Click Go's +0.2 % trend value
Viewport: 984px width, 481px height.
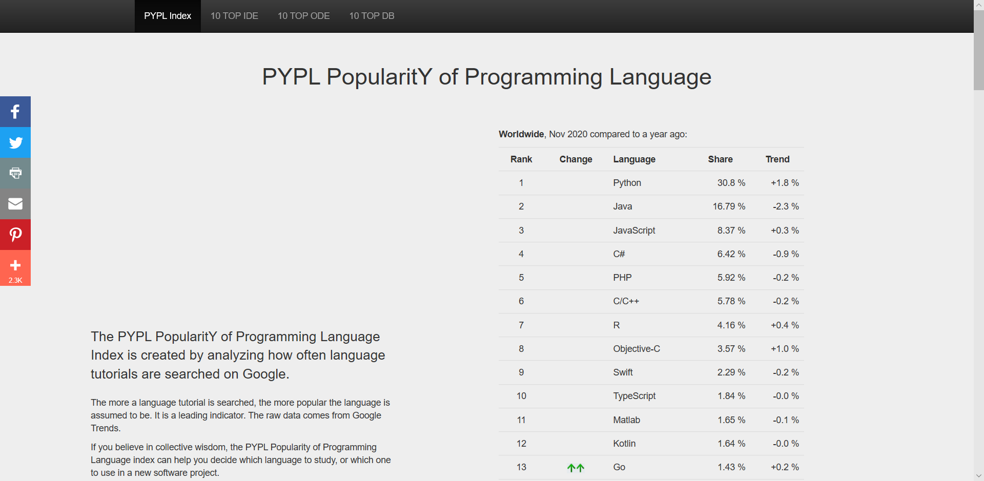click(785, 467)
